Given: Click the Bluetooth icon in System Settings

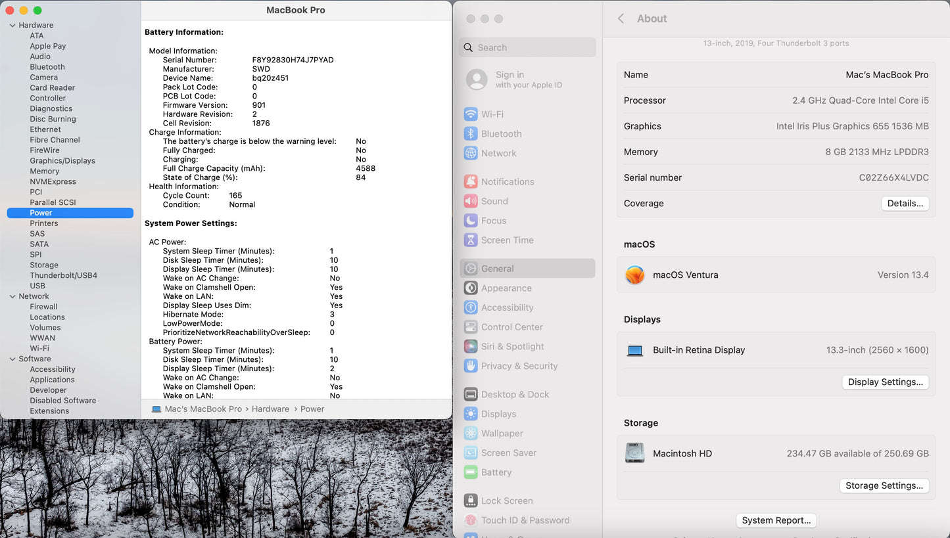Looking at the screenshot, I should 471,134.
